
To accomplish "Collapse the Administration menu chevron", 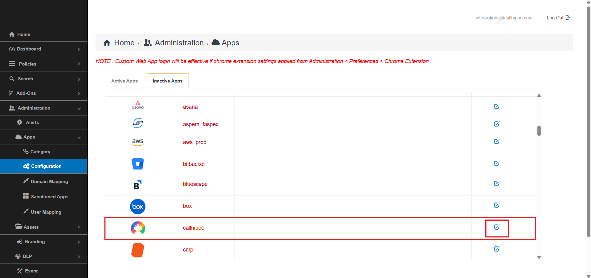I will [79, 109].
